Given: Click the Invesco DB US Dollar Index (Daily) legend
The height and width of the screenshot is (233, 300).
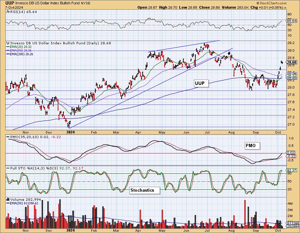Looking at the screenshot, I should coord(59,43).
